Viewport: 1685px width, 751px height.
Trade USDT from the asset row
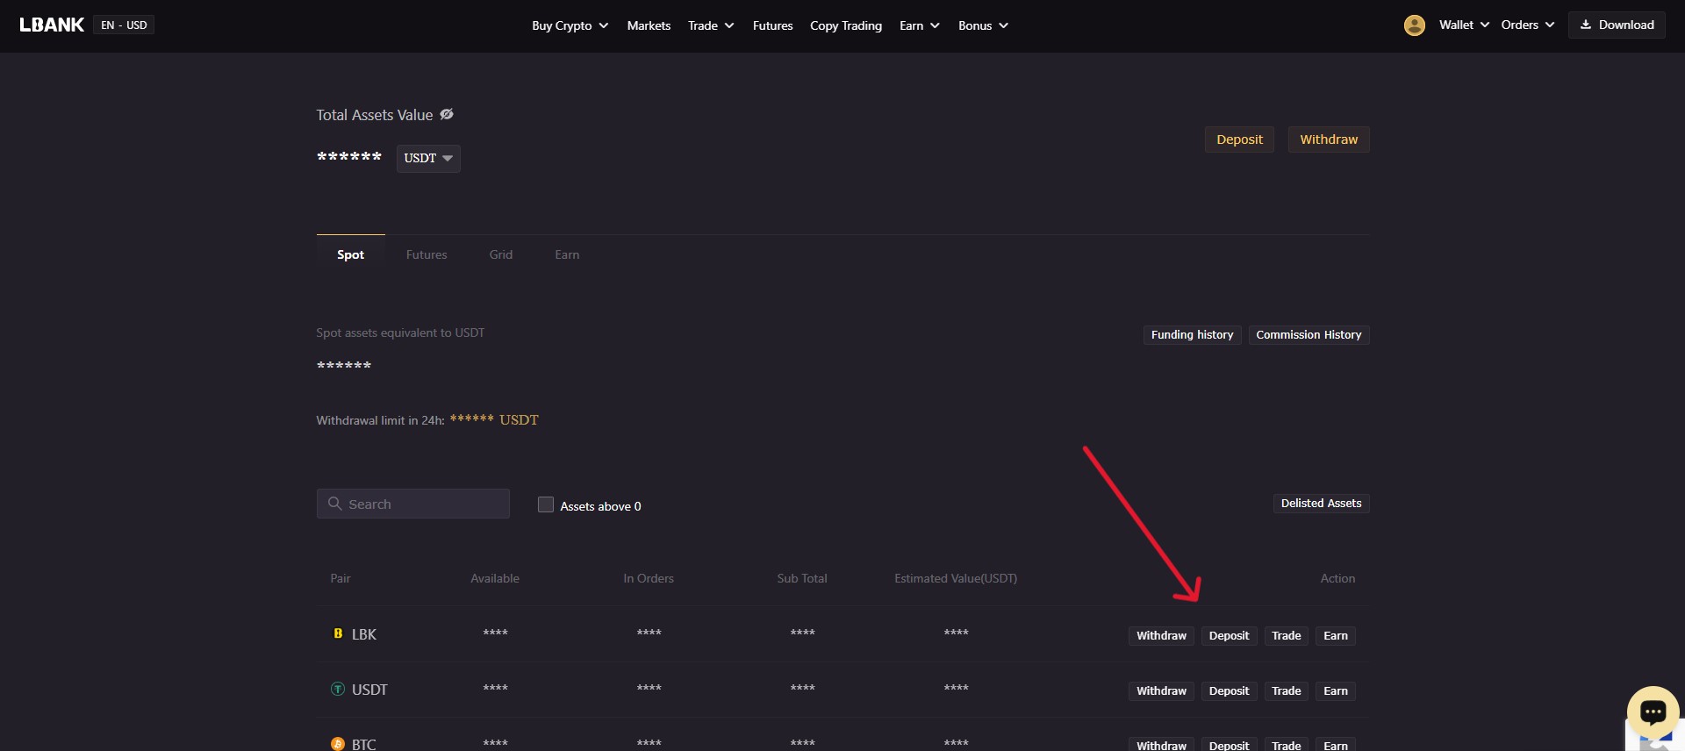coord(1286,690)
